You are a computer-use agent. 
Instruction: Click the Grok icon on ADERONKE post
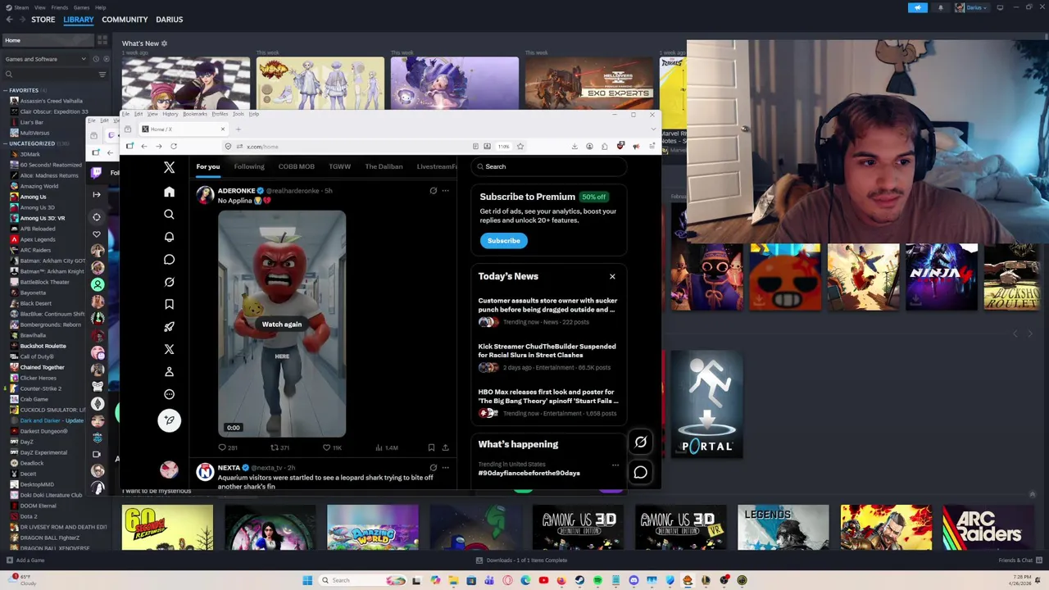pyautogui.click(x=433, y=191)
